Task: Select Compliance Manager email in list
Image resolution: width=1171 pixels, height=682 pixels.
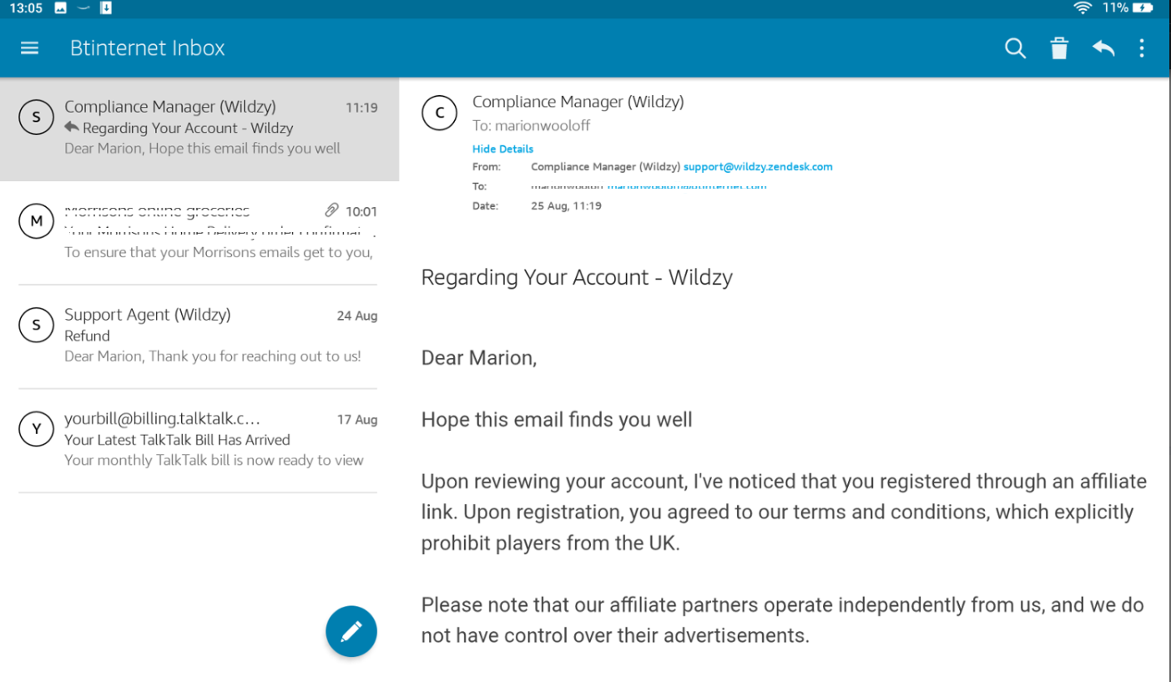Action: tap(200, 128)
